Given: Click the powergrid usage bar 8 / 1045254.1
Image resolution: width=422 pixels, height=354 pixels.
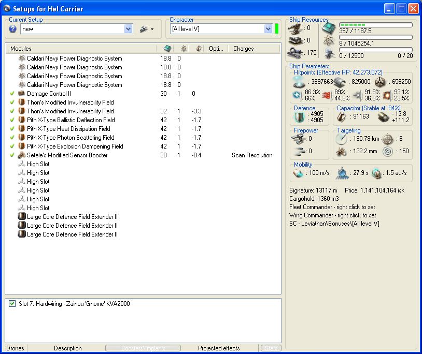Looking at the screenshot, I should click(x=376, y=37).
